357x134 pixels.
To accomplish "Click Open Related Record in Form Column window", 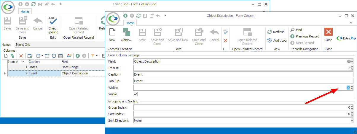I will pos(247,37).
